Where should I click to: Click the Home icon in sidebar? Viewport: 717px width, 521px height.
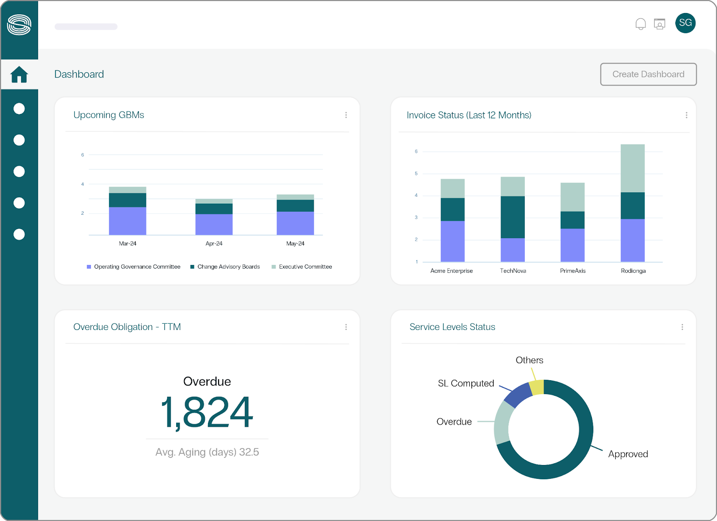[19, 74]
